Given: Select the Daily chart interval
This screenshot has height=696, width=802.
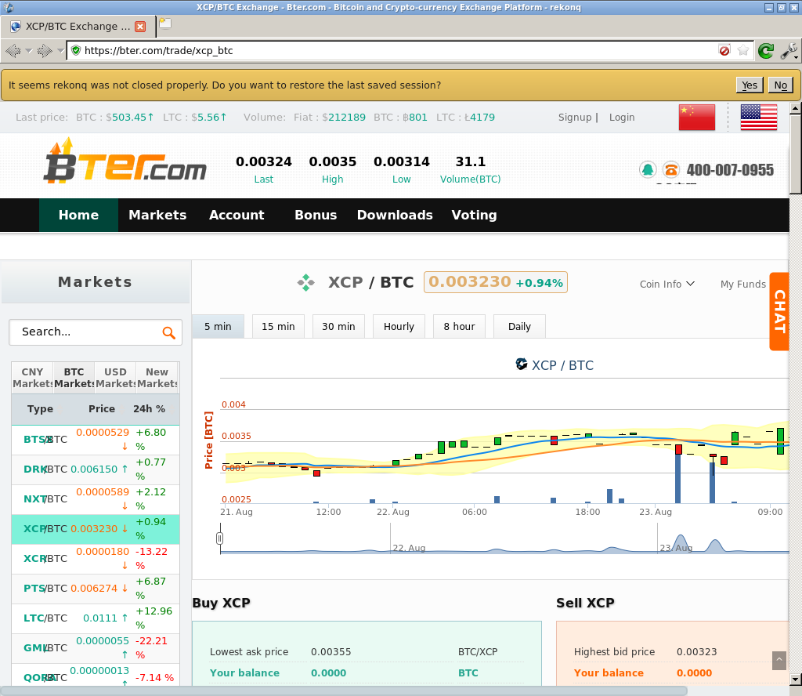Looking at the screenshot, I should point(520,327).
